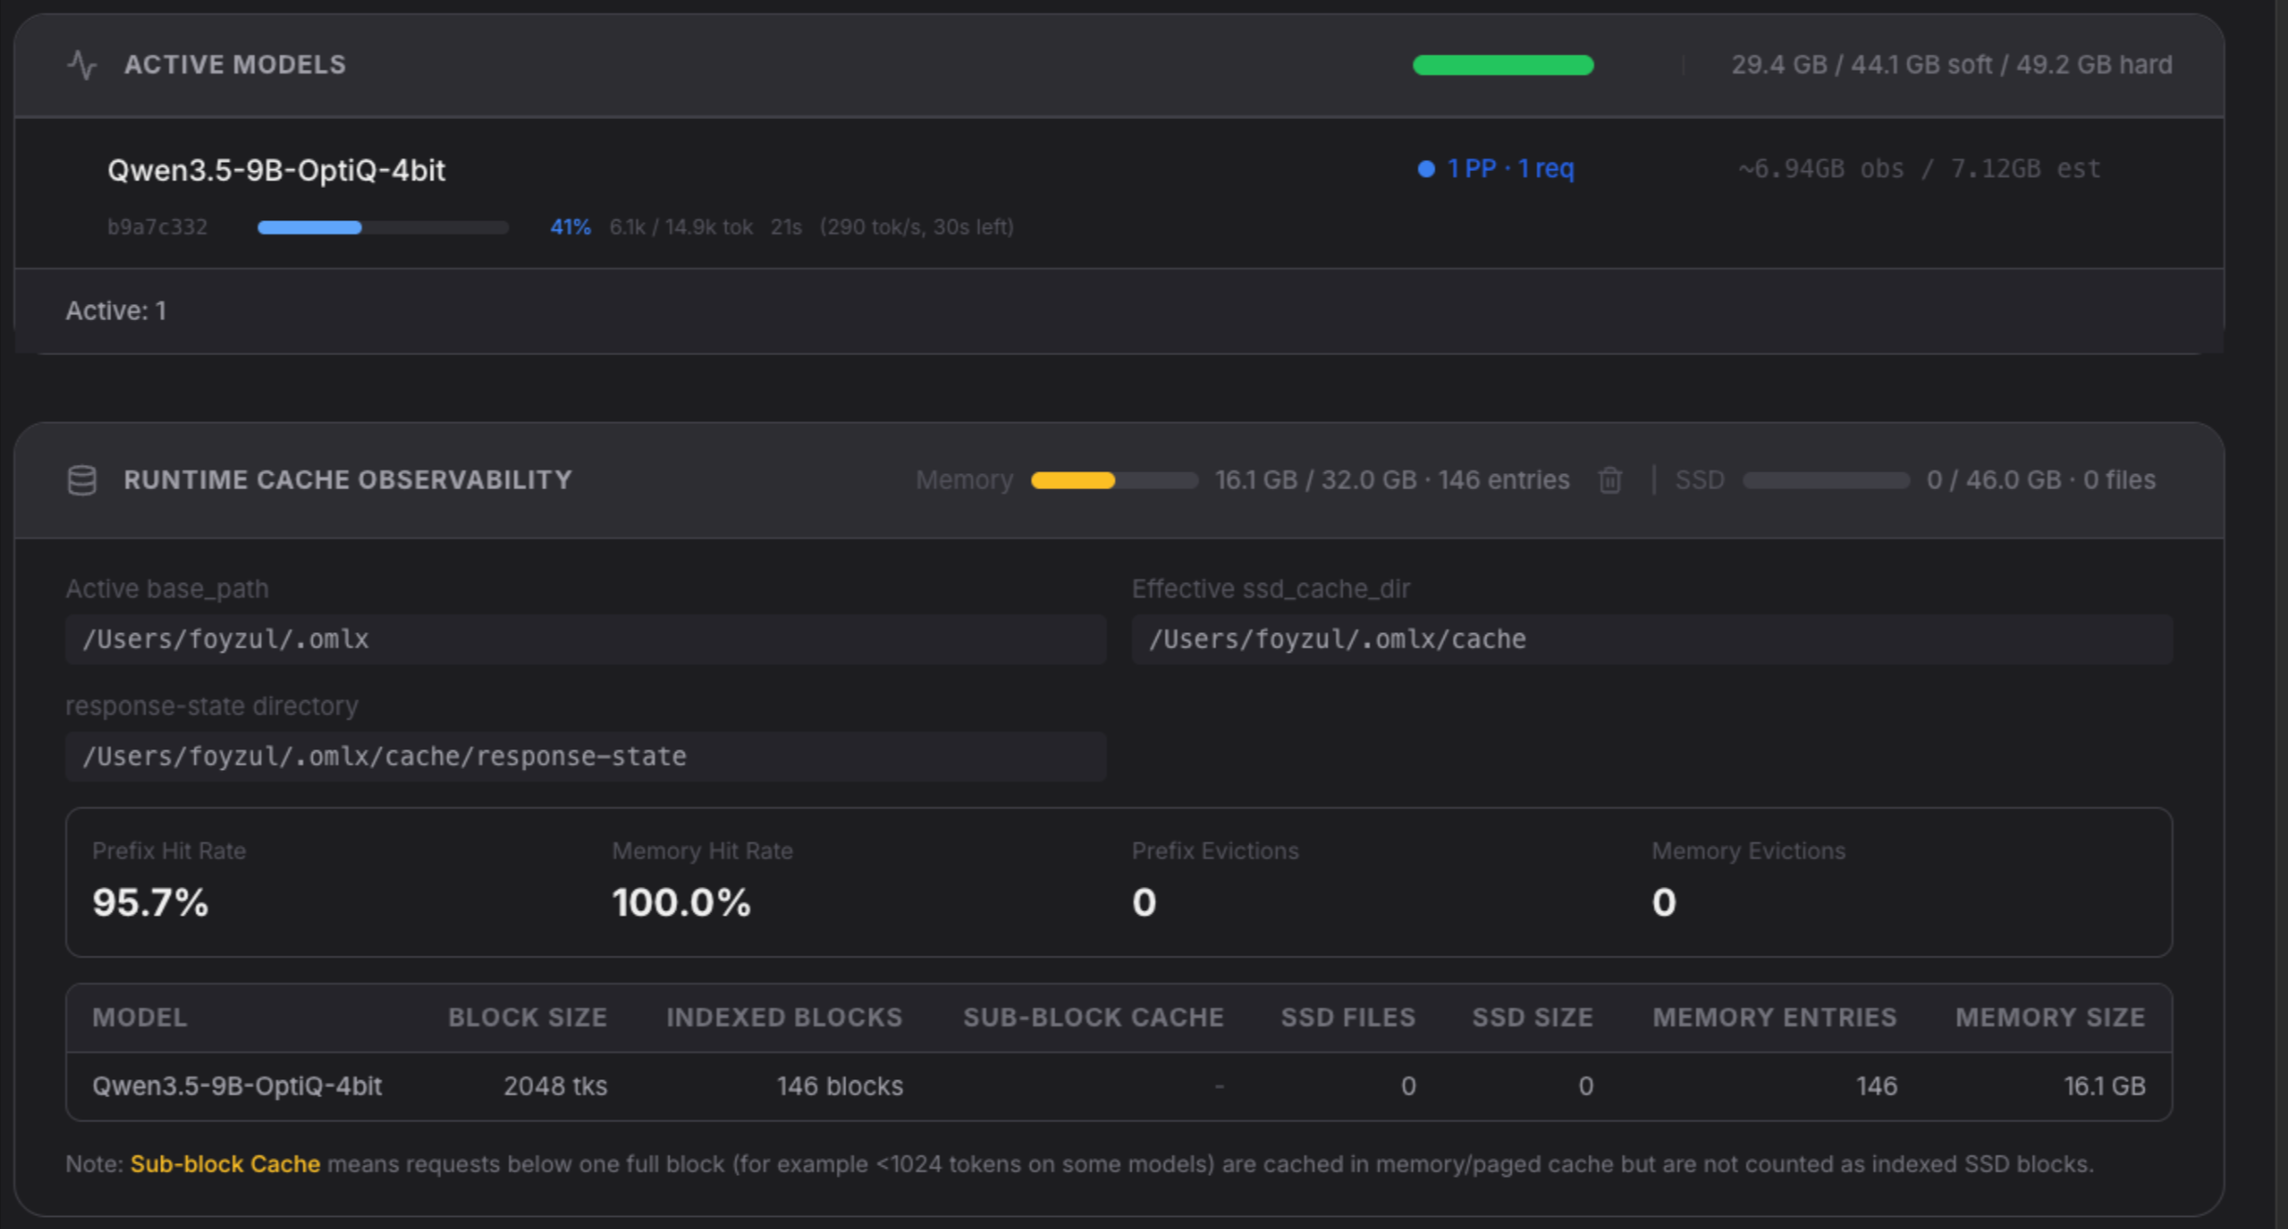Select the response-state directory field
This screenshot has width=2288, height=1229.
point(585,756)
